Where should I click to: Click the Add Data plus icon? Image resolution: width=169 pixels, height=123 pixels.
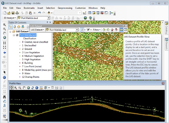(49, 13)
